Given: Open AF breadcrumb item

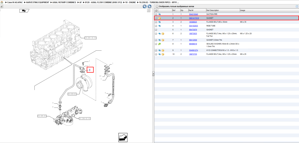Looking at the screenshot, I should tap(80, 2).
